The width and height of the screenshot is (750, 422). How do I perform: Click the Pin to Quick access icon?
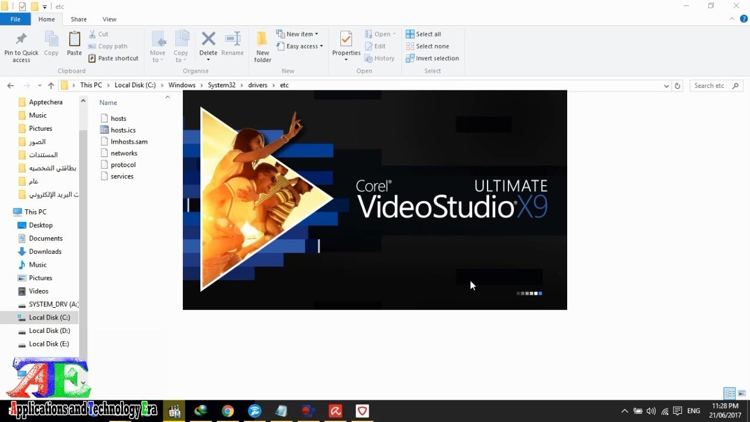pyautogui.click(x=21, y=39)
